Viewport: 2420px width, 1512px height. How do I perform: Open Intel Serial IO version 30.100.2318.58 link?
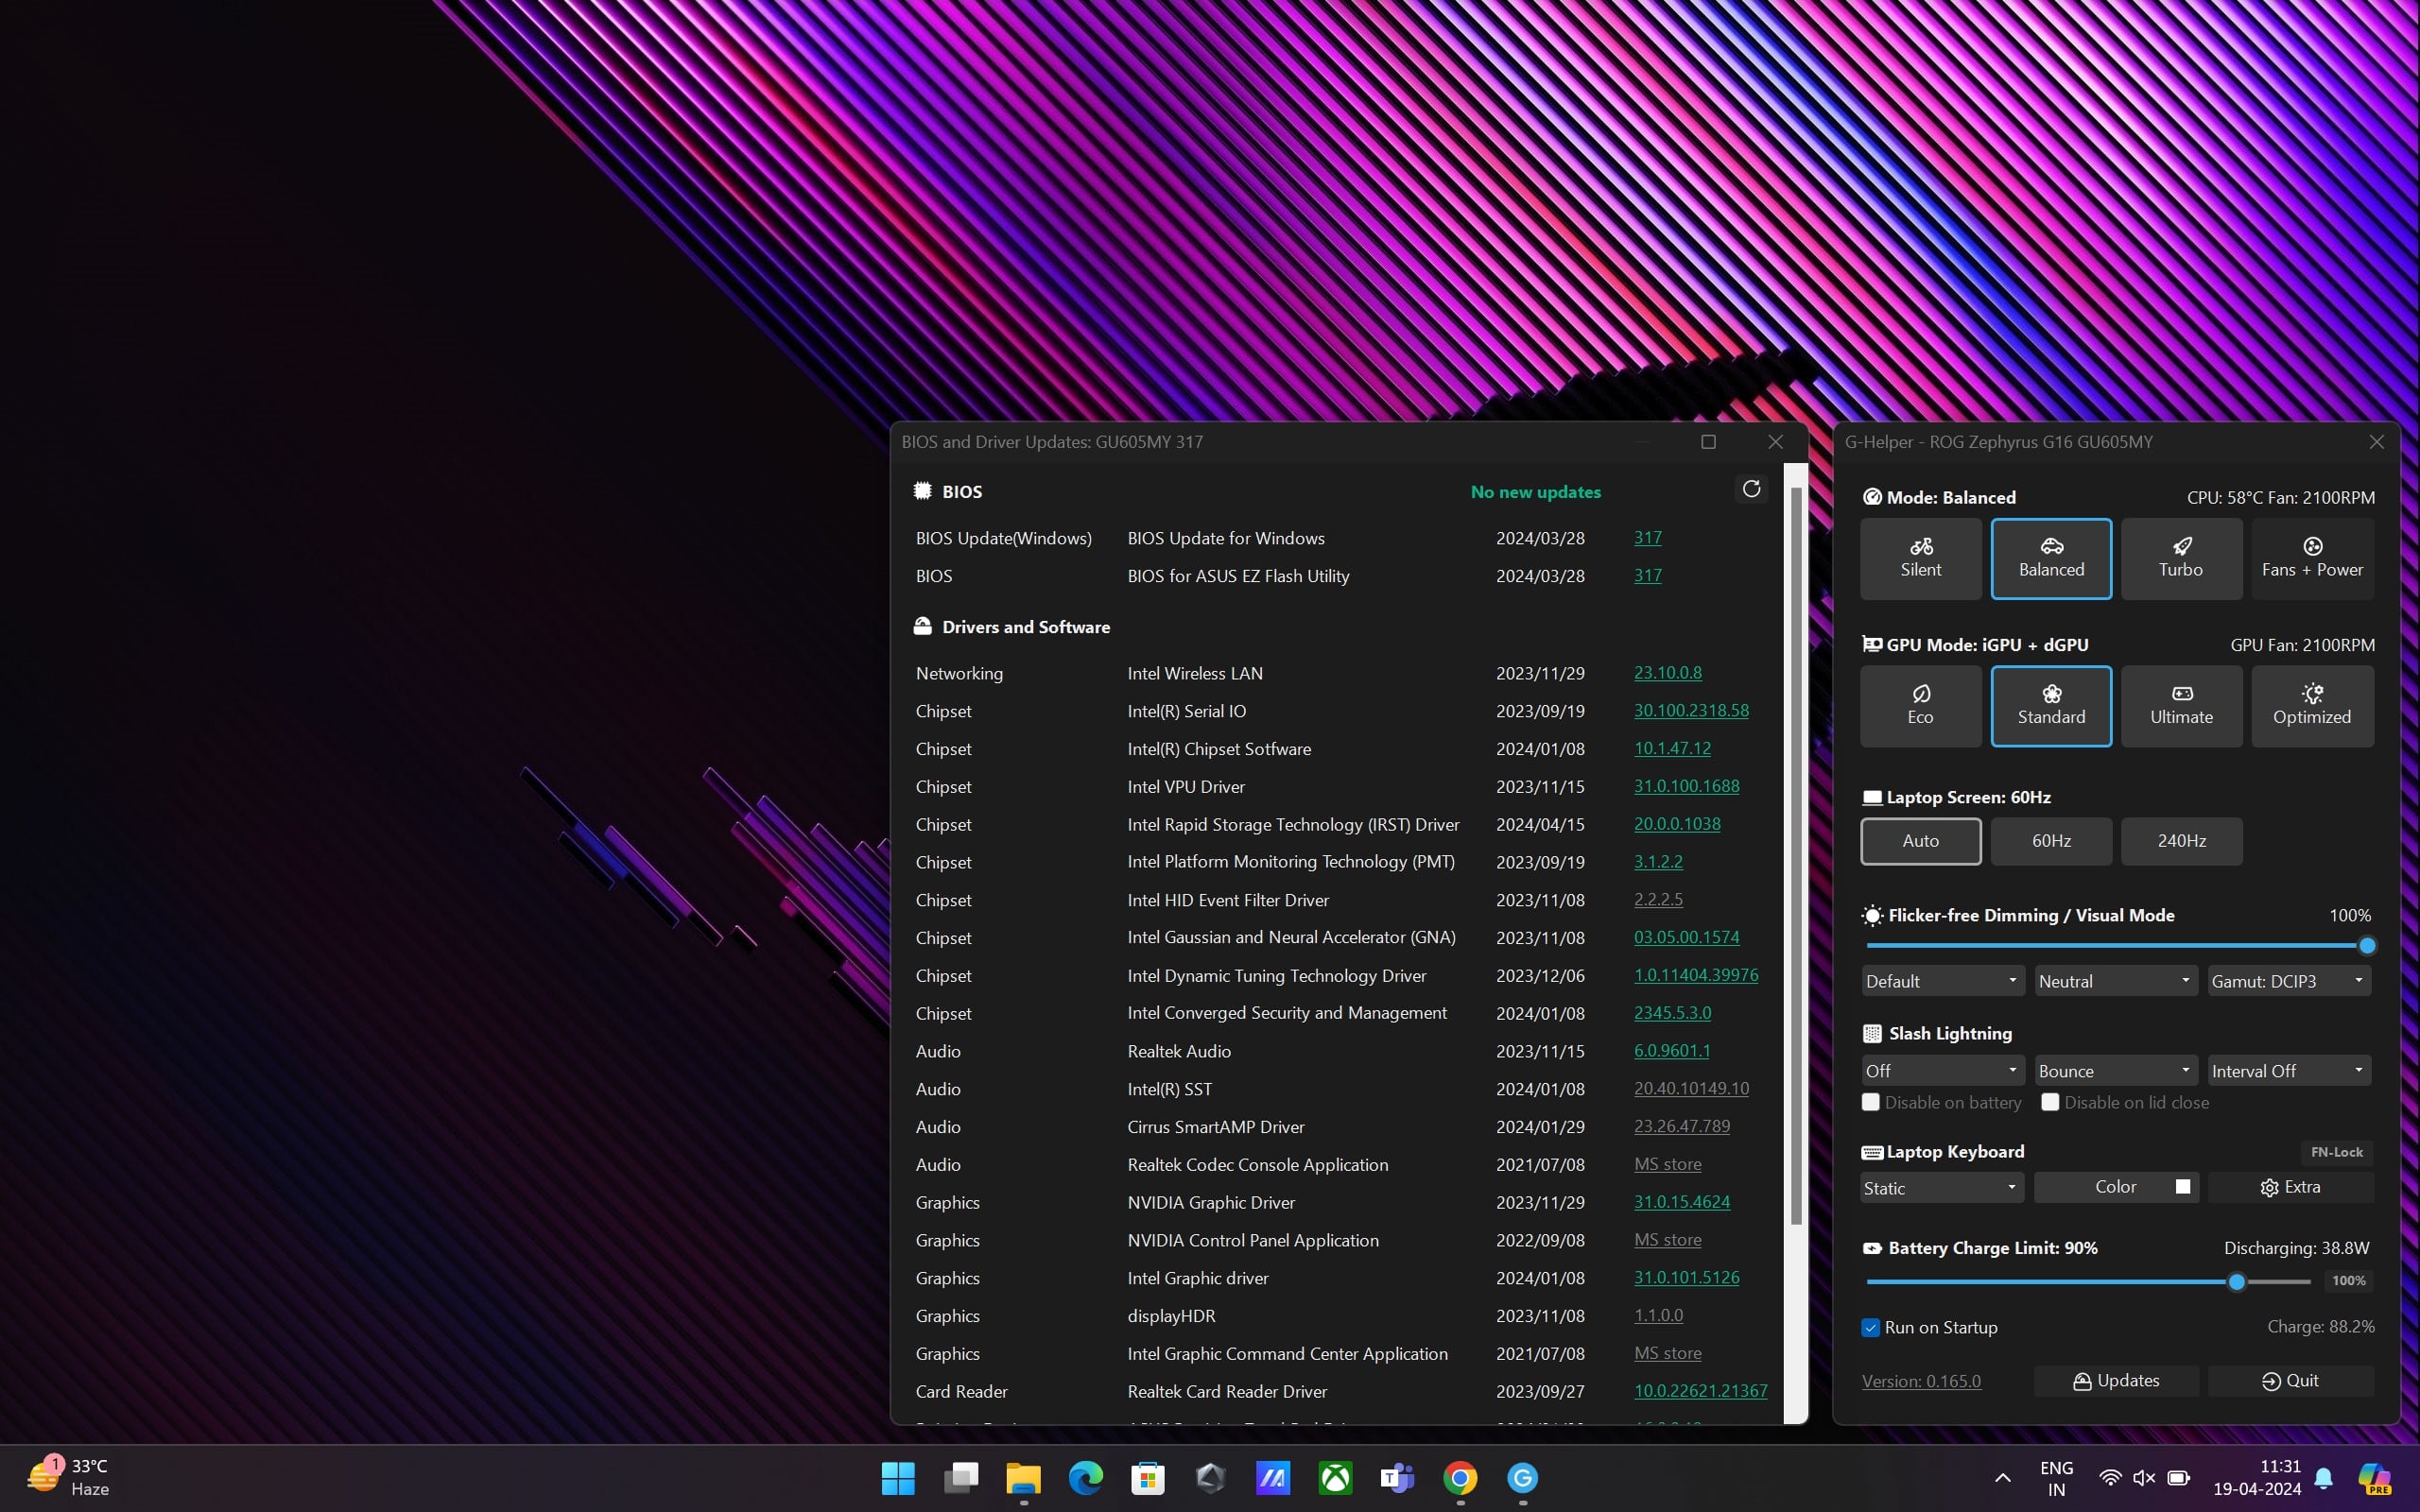(1691, 711)
